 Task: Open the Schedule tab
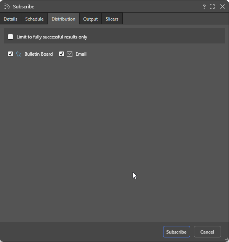[34, 19]
